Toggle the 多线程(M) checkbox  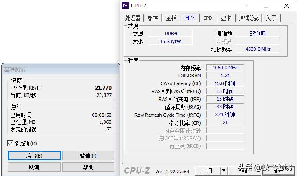tap(10, 144)
